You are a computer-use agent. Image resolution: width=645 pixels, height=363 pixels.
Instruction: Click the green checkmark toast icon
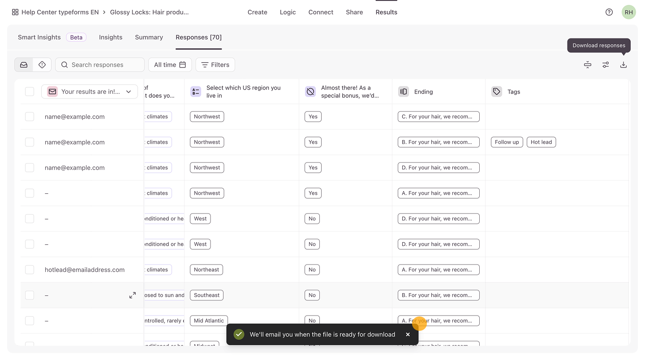point(239,334)
